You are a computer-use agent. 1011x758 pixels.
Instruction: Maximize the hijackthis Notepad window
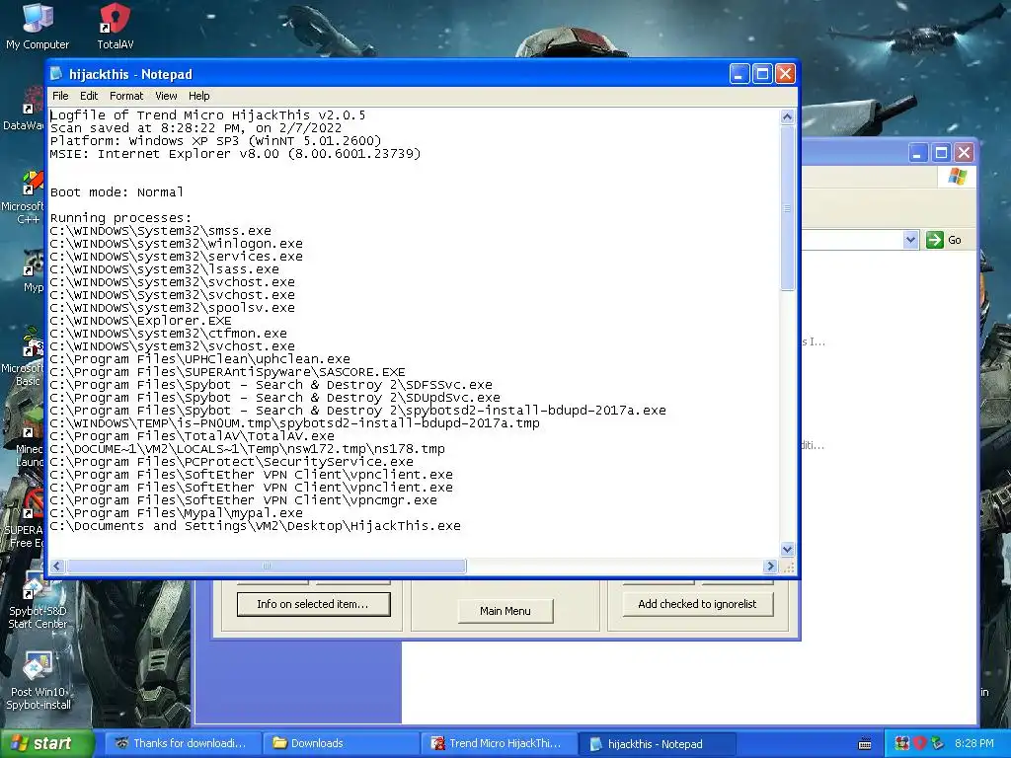click(x=762, y=73)
